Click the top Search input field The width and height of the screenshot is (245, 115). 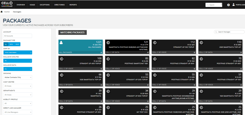[x=214, y=5]
